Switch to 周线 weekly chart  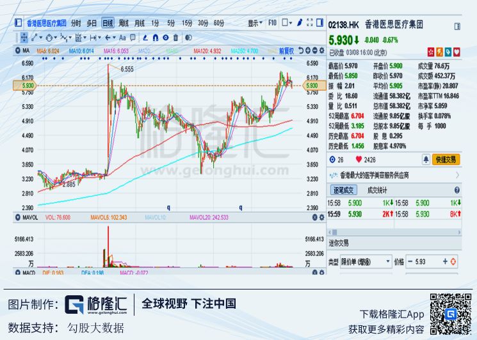pos(124,23)
